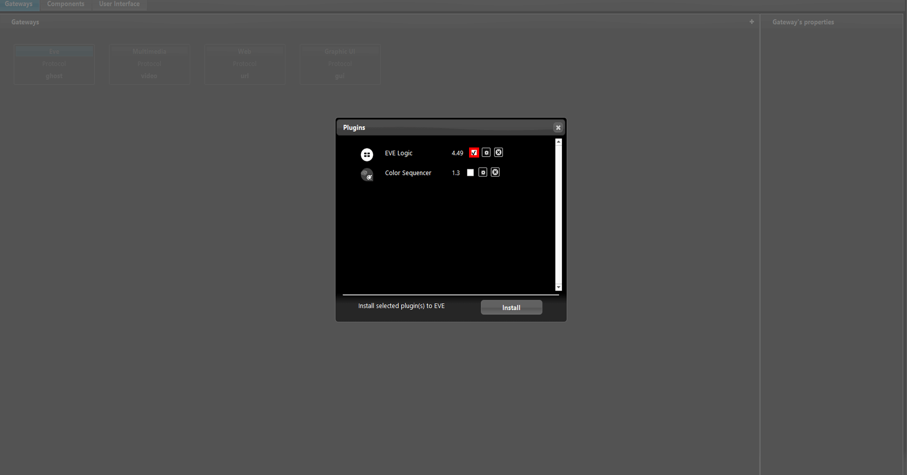Click the plus icon to add gateway
907x475 pixels.
click(751, 22)
